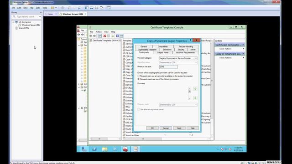The image size is (292, 164).
Task: Select Windows Server 2012 in Library tree
Action: tap(31, 25)
